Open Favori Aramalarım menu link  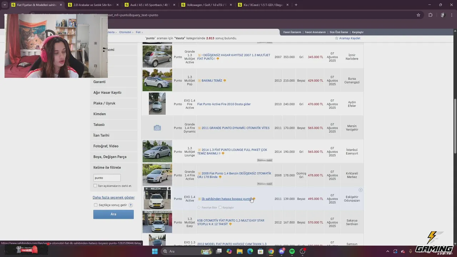tap(315, 32)
